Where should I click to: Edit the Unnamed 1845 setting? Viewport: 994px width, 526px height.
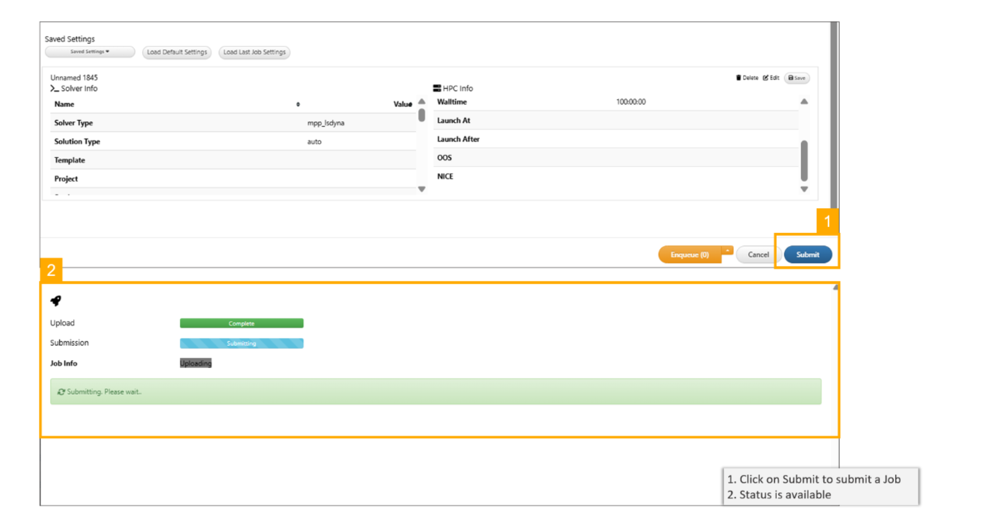(x=771, y=78)
